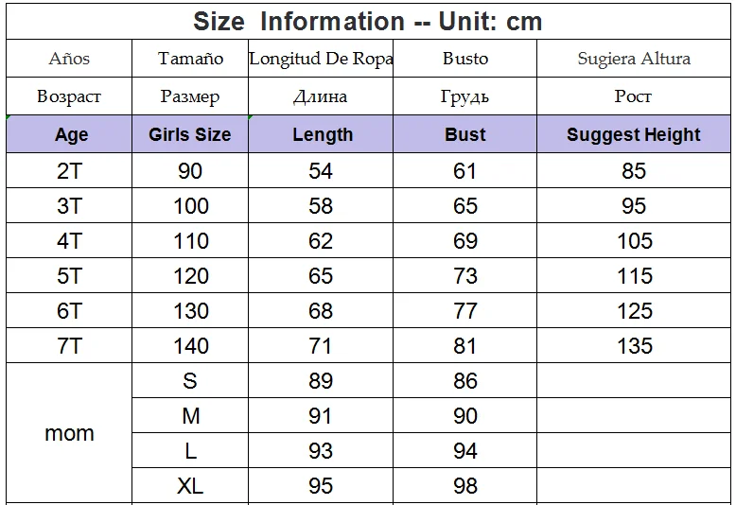Select the Грудь header cell
The image size is (736, 505).
(464, 96)
